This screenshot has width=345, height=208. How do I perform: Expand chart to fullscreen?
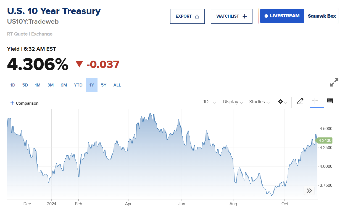tap(334, 82)
